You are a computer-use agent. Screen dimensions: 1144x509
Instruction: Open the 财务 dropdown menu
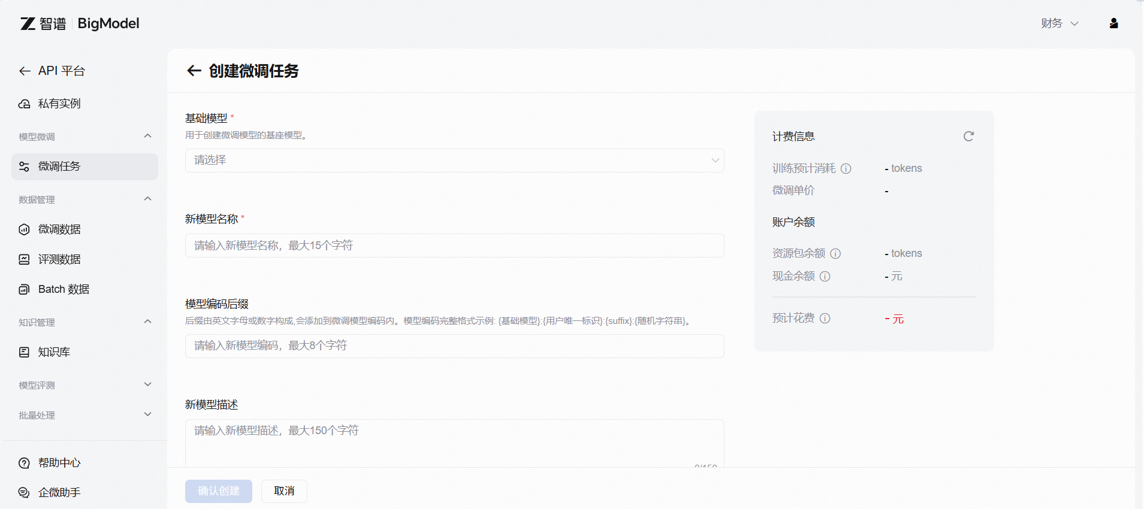[x=1059, y=23]
